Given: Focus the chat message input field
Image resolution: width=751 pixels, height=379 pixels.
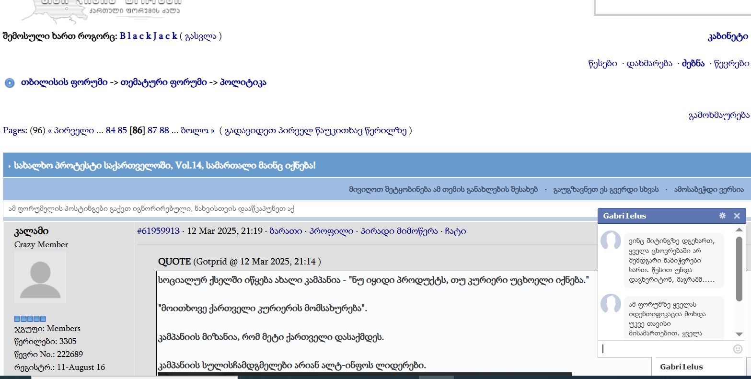Looking at the screenshot, I should click(666, 349).
